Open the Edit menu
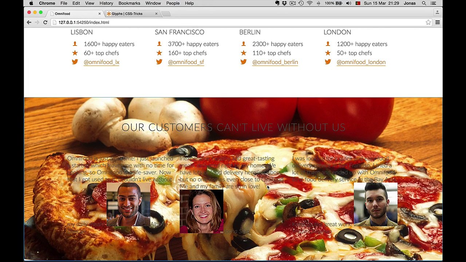This screenshot has width=466, height=262. click(x=76, y=3)
